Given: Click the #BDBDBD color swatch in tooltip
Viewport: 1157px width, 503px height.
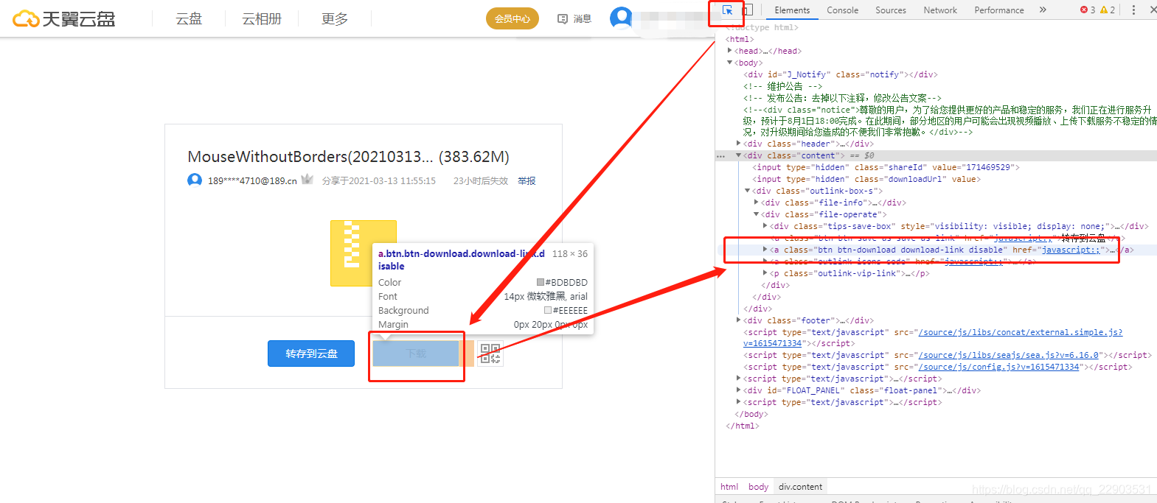Looking at the screenshot, I should coord(541,282).
